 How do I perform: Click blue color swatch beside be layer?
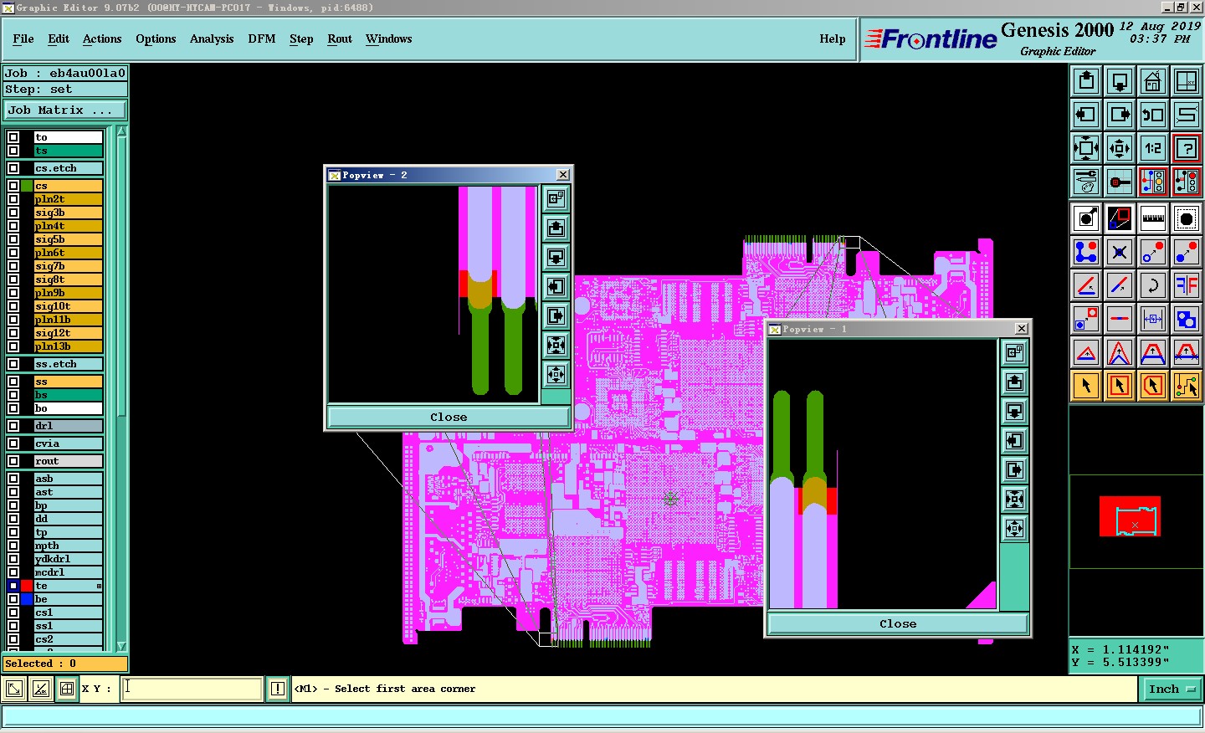point(27,599)
